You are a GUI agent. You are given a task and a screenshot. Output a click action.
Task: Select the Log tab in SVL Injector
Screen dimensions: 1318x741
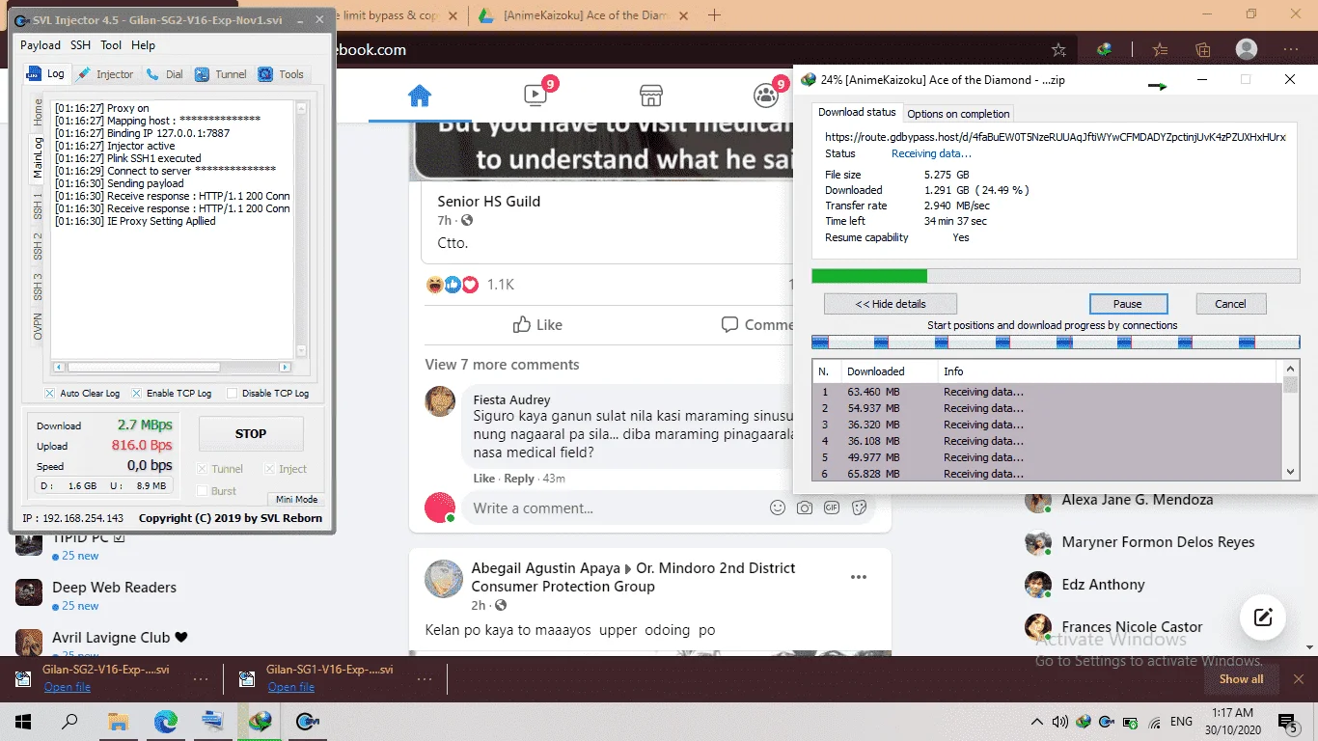point(45,74)
